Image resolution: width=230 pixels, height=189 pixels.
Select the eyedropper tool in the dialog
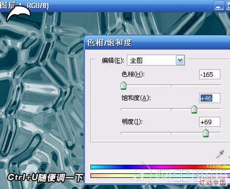click(x=220, y=154)
